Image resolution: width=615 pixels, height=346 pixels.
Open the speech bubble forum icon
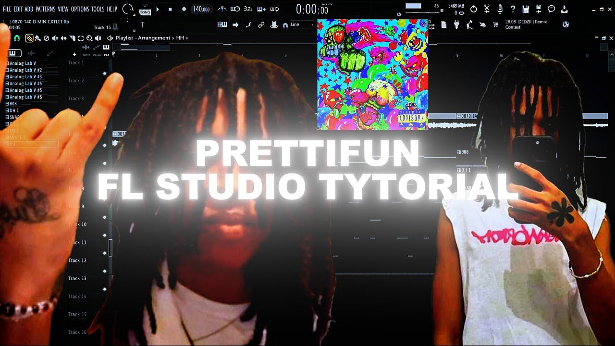(552, 9)
